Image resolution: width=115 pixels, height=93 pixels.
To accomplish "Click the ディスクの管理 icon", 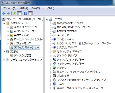I will (x=11, y=56).
